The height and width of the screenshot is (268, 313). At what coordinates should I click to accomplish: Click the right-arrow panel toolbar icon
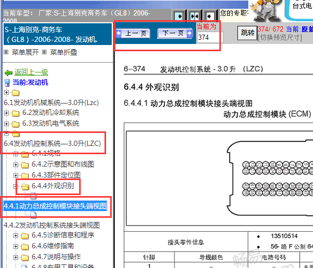coord(179,16)
